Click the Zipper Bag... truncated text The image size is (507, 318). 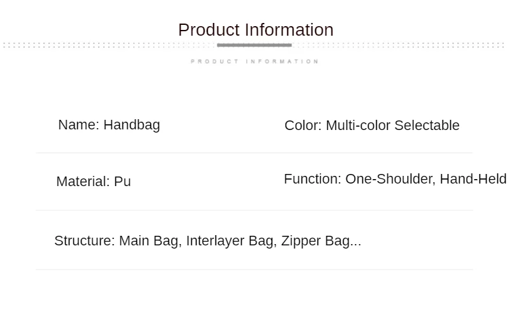(x=321, y=241)
